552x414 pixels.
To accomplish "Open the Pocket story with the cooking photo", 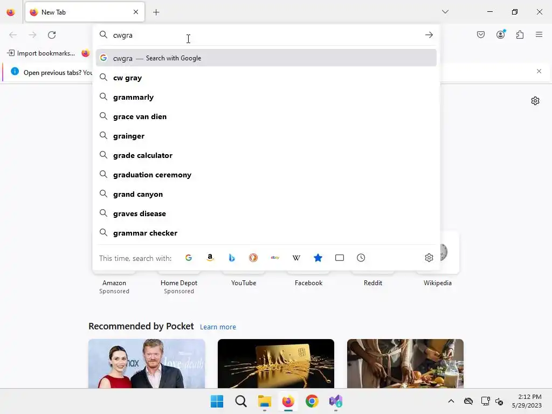I will pos(405,364).
